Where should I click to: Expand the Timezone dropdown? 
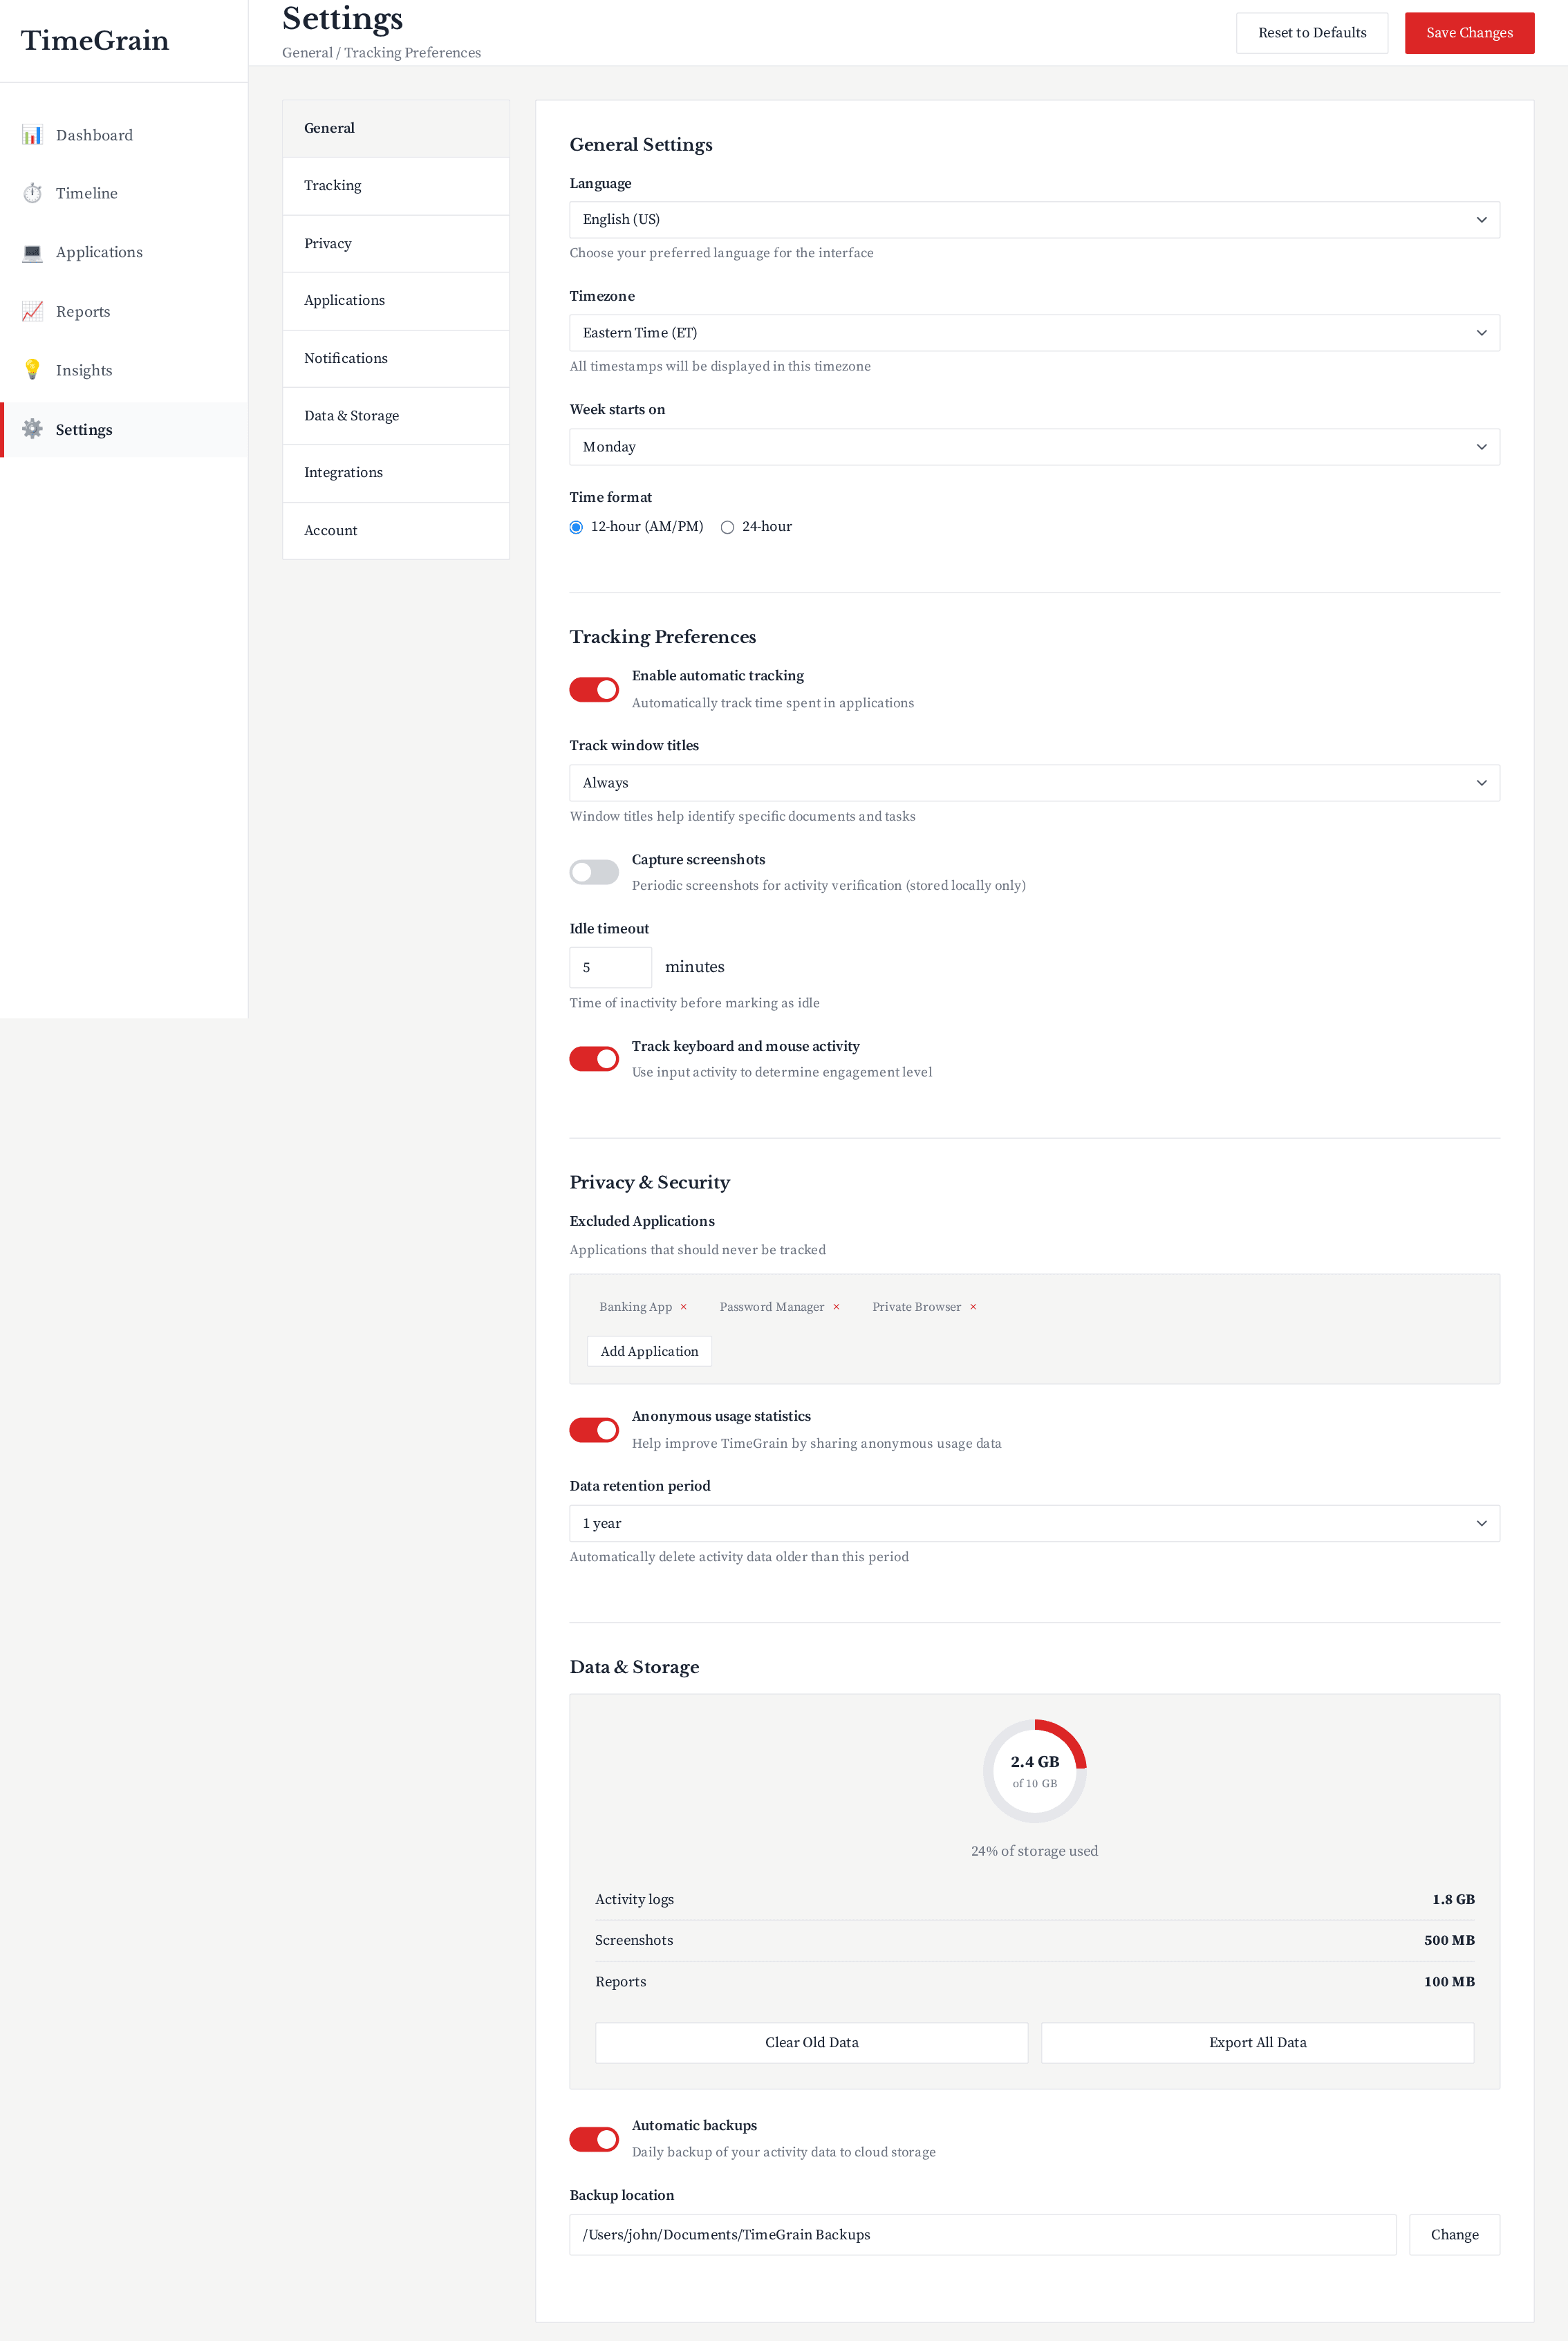pyautogui.click(x=1033, y=333)
